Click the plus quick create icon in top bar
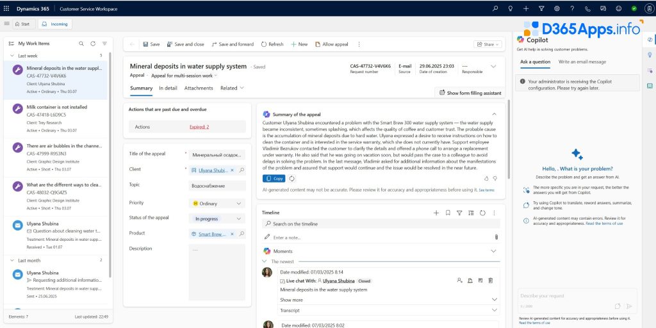656x328 pixels. click(526, 8)
